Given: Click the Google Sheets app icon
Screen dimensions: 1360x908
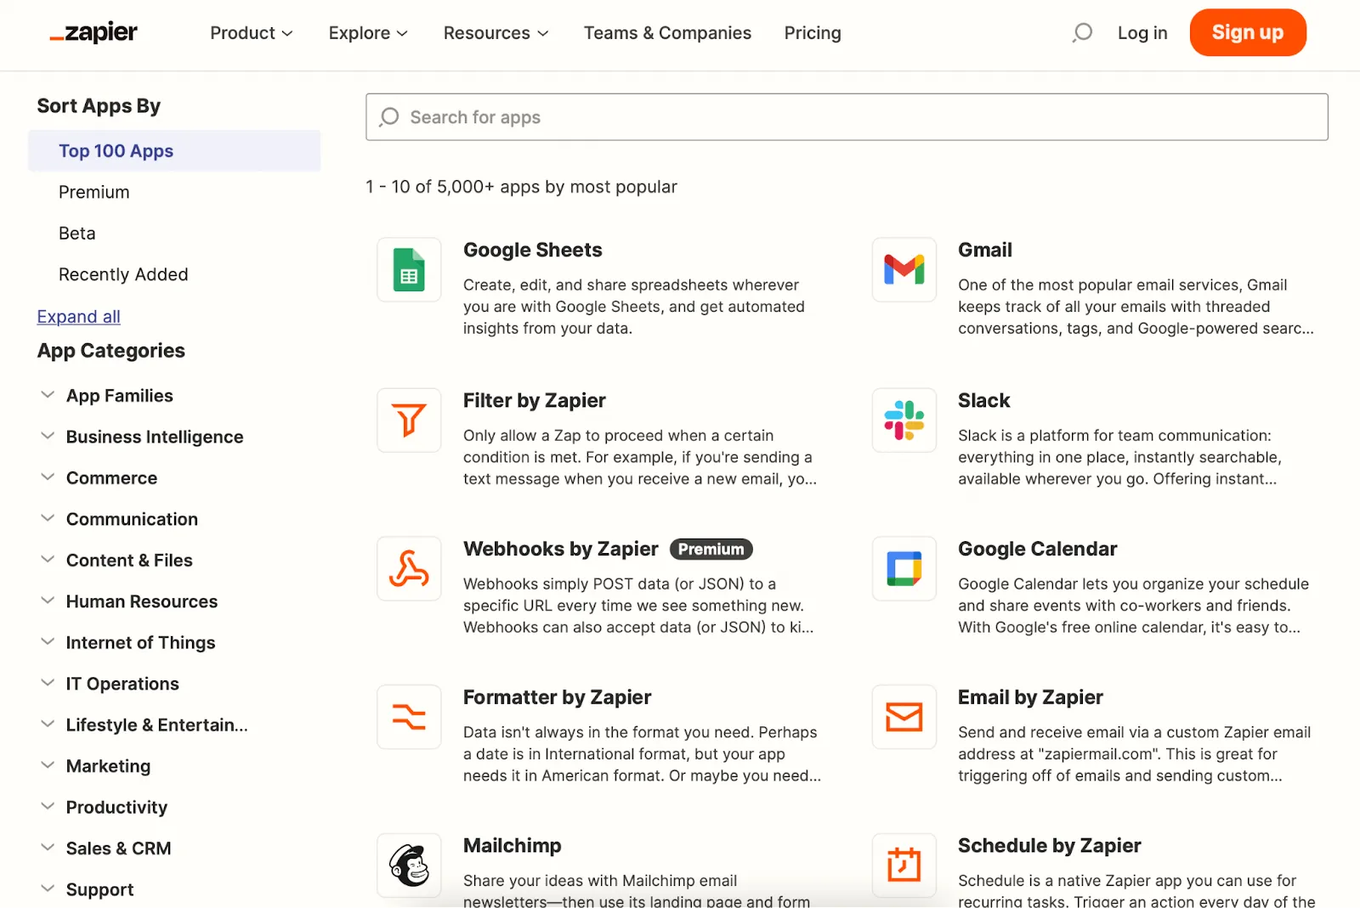Looking at the screenshot, I should (409, 270).
